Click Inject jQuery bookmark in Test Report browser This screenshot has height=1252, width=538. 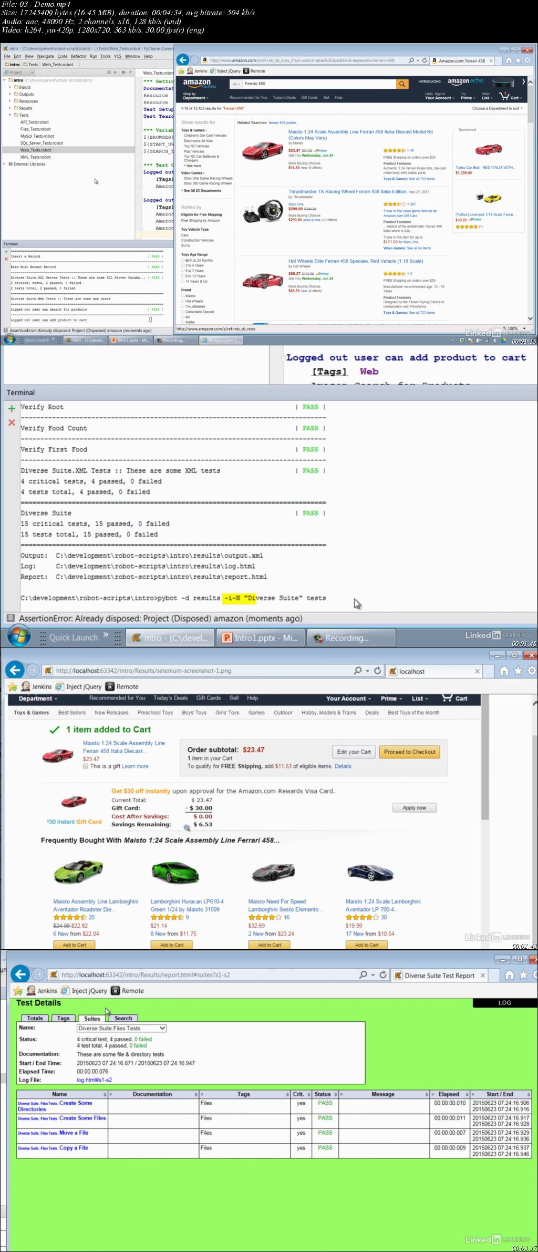pyautogui.click(x=84, y=991)
